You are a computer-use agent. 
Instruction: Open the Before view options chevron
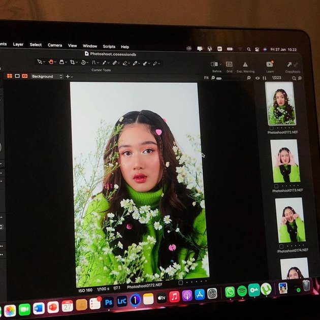tap(220, 65)
